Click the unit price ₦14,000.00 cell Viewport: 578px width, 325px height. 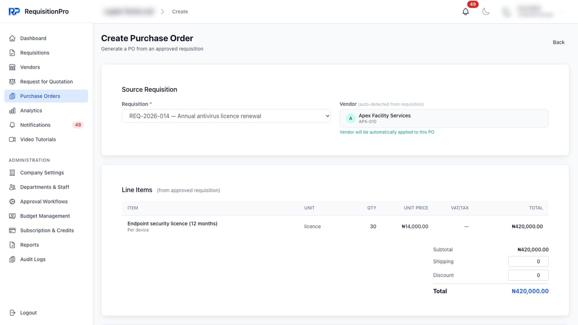pos(415,226)
